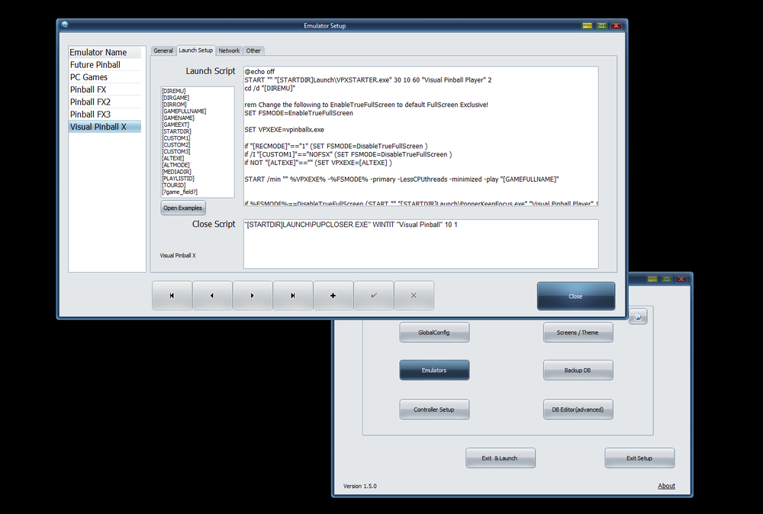Choose Pinball FX3 from emulator list
The image size is (763, 514).
coord(105,115)
